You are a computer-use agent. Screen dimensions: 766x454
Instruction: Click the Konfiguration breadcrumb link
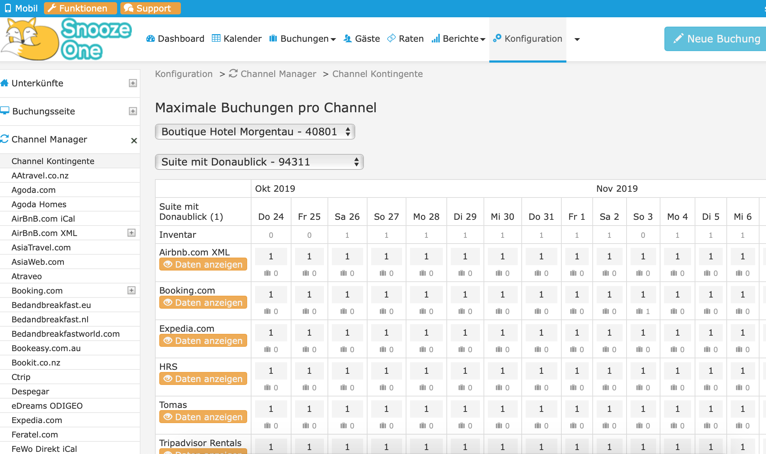(x=184, y=74)
